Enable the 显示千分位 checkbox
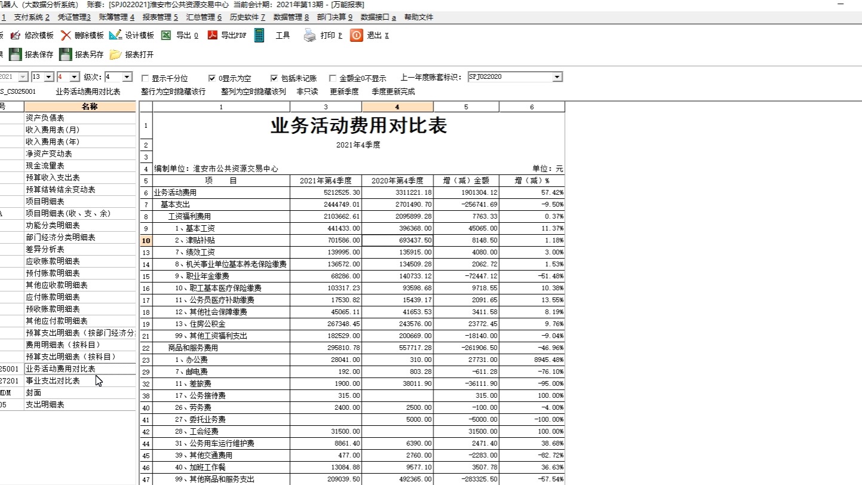 145,78
